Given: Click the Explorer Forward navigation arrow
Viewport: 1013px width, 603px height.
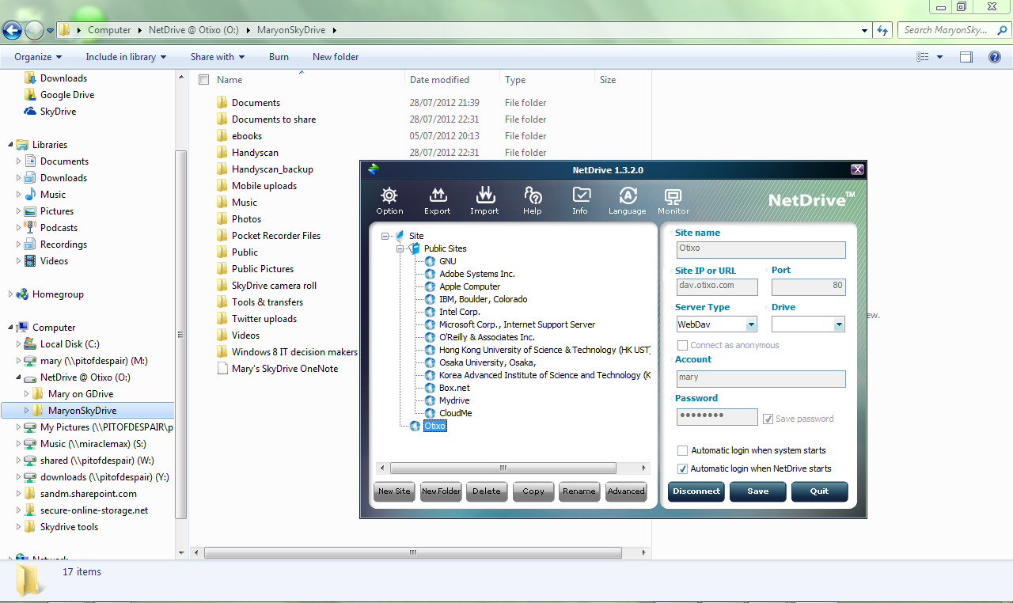Looking at the screenshot, I should tap(34, 30).
